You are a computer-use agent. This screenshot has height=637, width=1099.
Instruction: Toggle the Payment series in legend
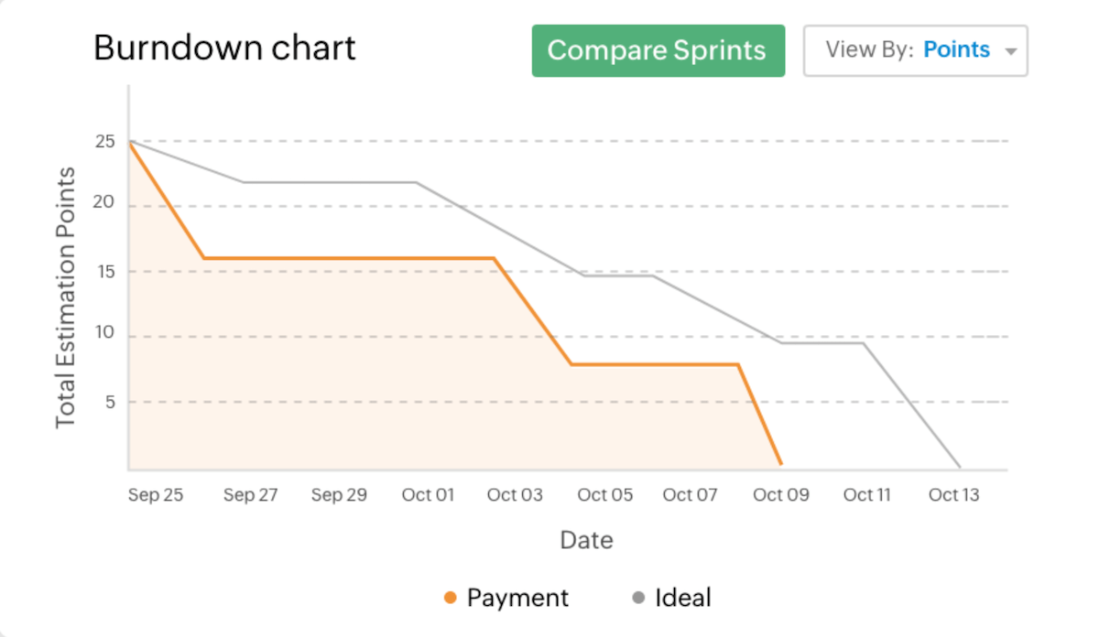517,598
